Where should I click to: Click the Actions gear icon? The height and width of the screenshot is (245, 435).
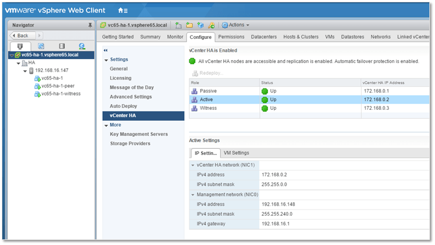225,25
